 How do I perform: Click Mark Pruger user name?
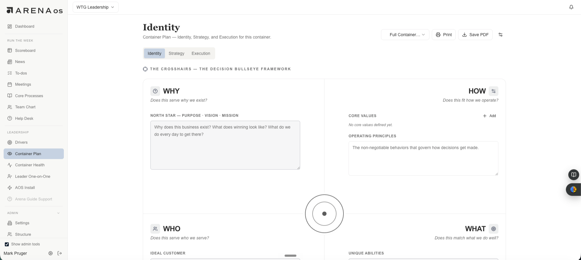(15, 253)
